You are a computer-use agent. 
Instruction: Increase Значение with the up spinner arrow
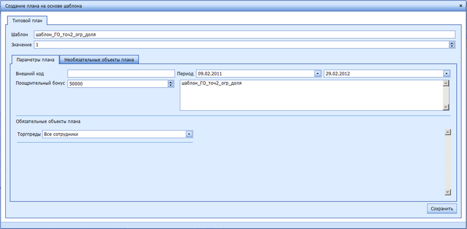click(451, 43)
